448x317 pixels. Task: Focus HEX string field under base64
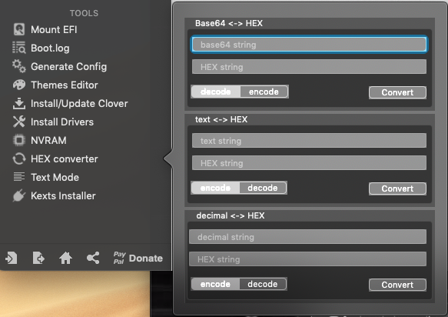click(309, 67)
